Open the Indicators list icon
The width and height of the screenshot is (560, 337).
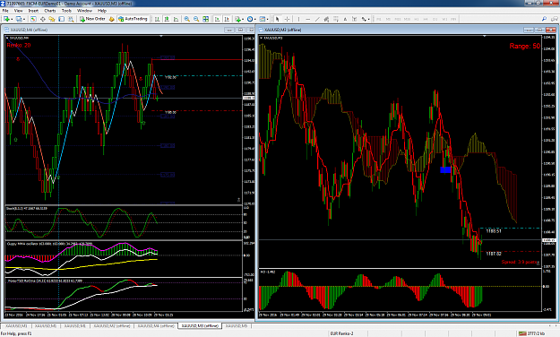(237, 19)
